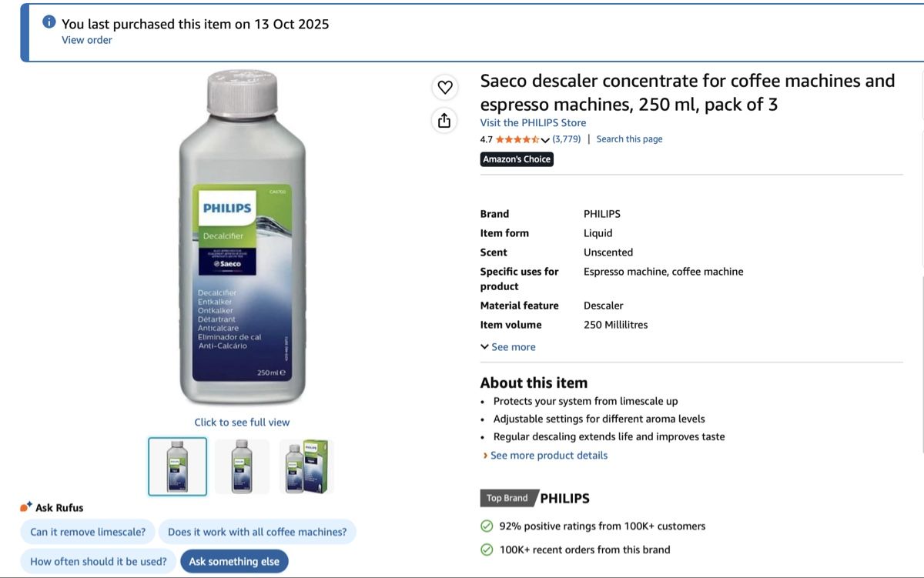Click Ask something else button
Screen dimensions: 924x578
point(234,561)
